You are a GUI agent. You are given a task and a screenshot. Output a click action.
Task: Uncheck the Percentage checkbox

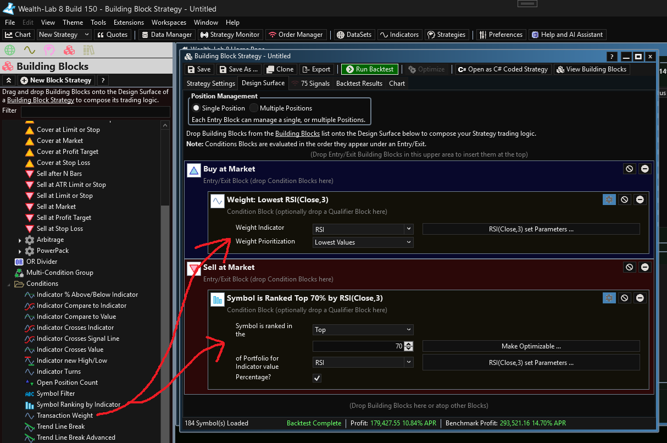coord(317,378)
